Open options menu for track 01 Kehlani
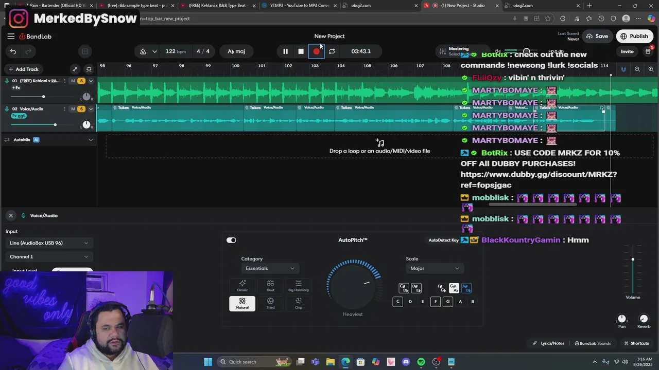This screenshot has height=370, width=659. [x=65, y=81]
